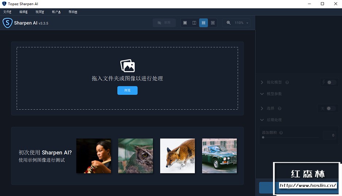Open the fox in snow sample image
Screen dimensions: 342x196
click(x=177, y=156)
